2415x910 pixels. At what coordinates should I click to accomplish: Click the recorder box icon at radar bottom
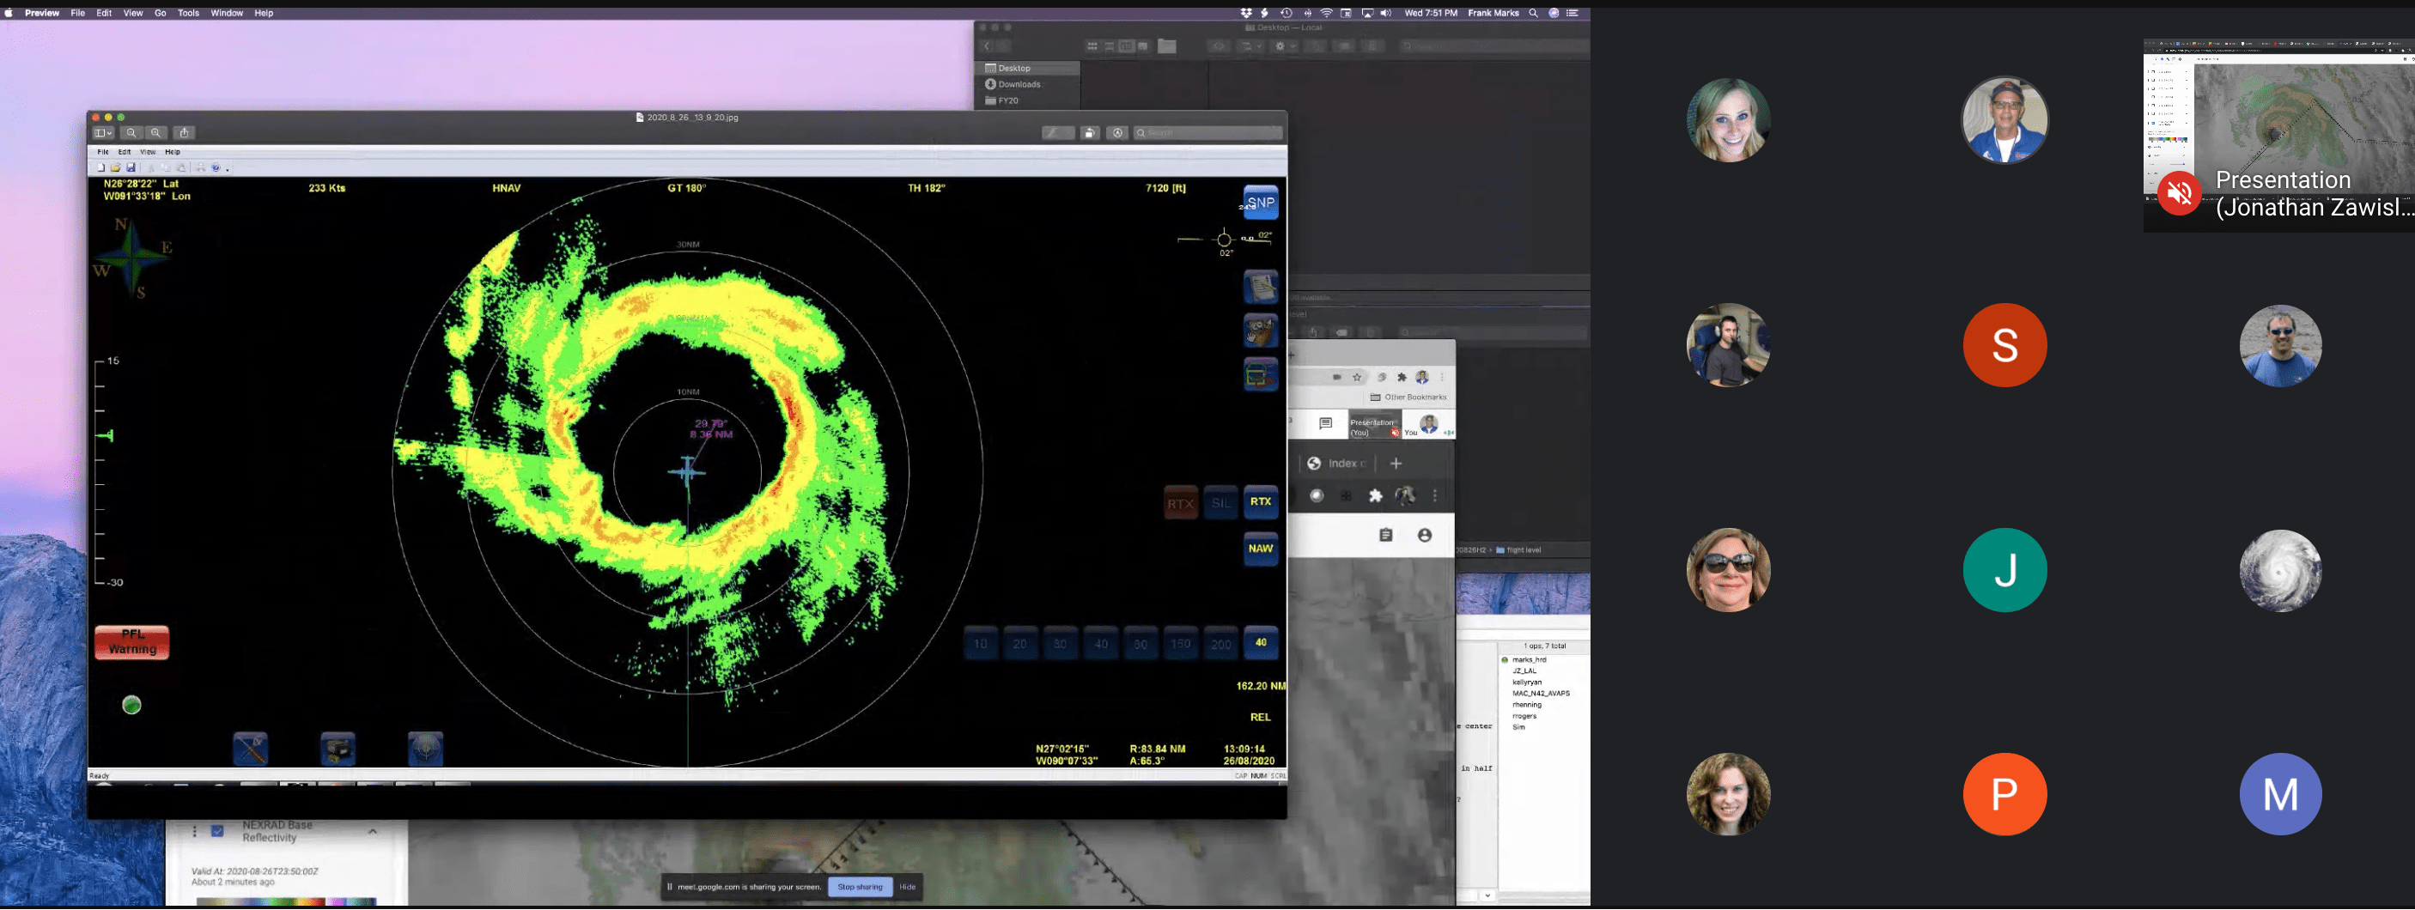pyautogui.click(x=338, y=749)
